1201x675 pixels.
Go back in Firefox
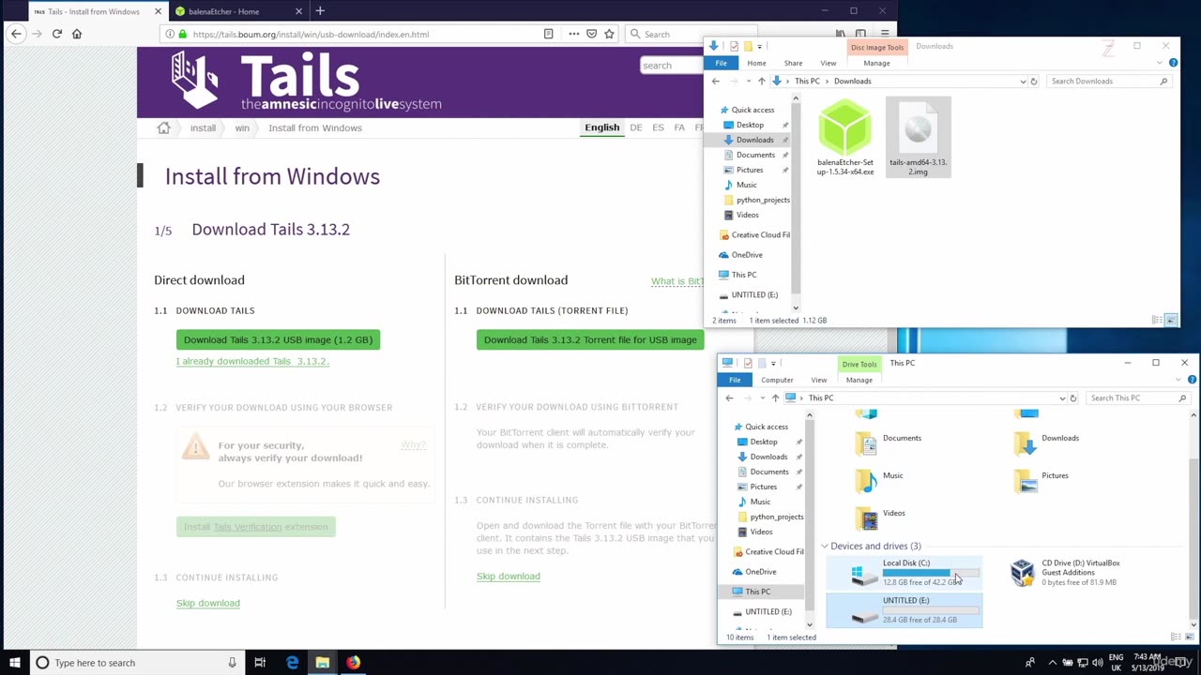tap(16, 34)
